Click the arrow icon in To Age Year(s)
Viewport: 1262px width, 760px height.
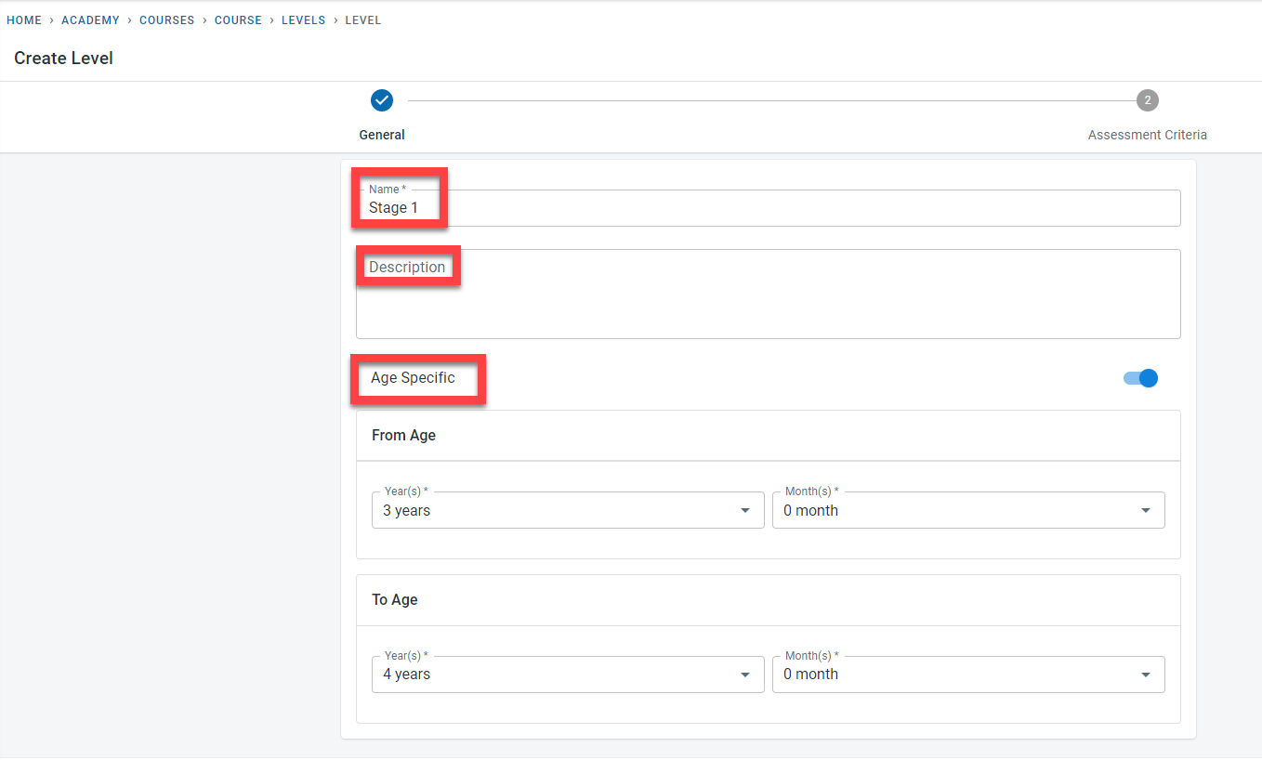click(744, 675)
